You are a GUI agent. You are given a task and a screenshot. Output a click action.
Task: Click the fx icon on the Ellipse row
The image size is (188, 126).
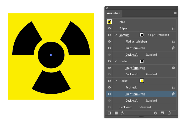[173, 28]
